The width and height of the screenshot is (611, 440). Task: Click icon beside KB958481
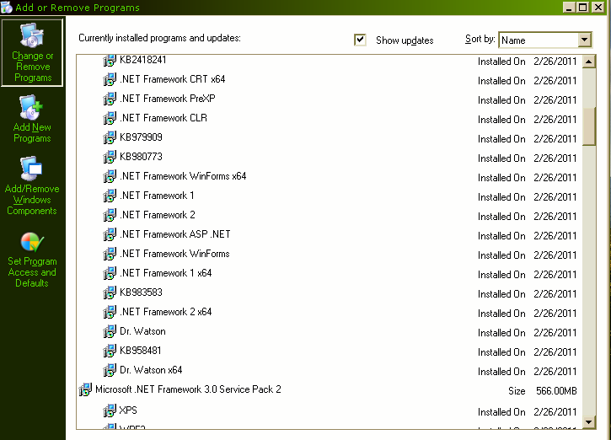(110, 351)
